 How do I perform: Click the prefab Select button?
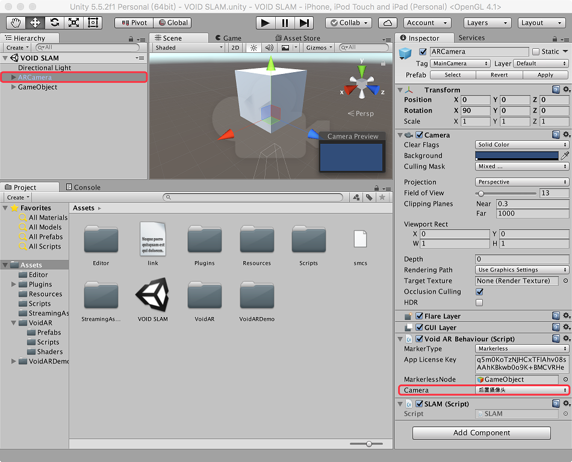453,75
